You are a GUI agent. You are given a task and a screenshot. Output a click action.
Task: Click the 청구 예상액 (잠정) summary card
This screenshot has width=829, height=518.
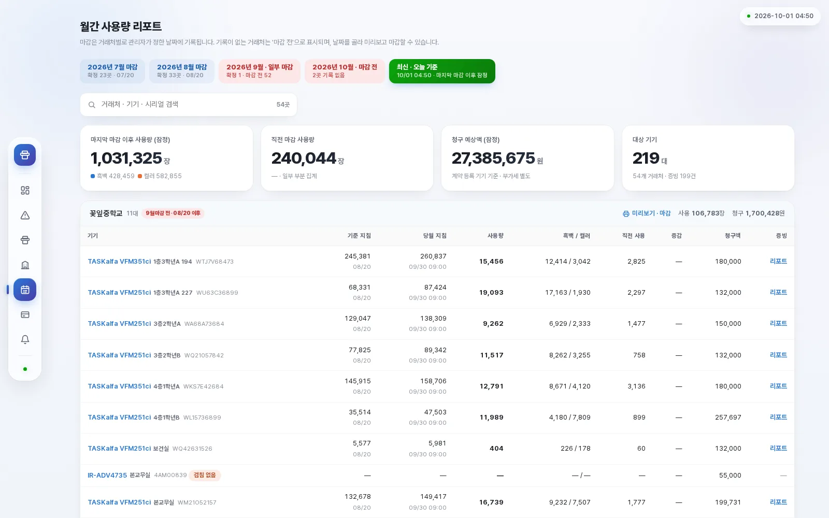point(527,158)
